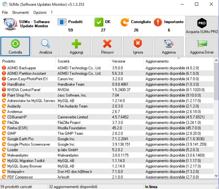Open the ? help menu
The width and height of the screenshot is (219, 189).
pyautogui.click(x=52, y=12)
